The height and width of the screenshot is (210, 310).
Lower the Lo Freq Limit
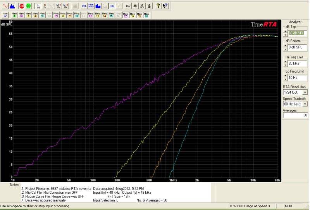[x=285, y=80]
